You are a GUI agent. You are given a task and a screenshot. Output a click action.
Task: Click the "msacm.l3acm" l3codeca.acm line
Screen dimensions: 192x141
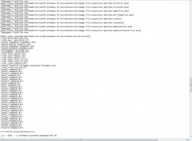pyautogui.click(x=28, y=66)
